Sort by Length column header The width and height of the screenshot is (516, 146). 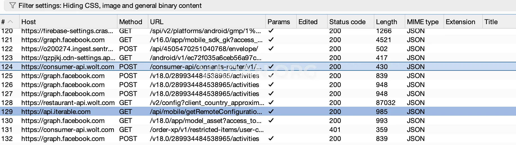coord(389,22)
